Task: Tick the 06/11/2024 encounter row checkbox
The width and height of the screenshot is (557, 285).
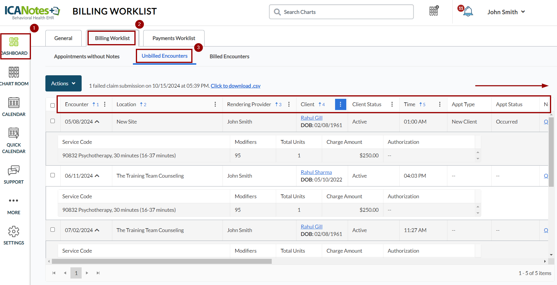Action: pyautogui.click(x=53, y=175)
